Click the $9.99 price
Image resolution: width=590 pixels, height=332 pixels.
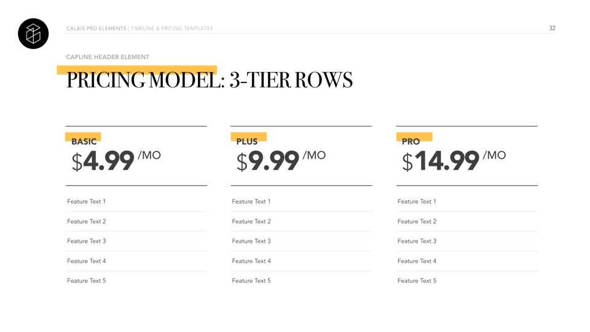coord(268,162)
